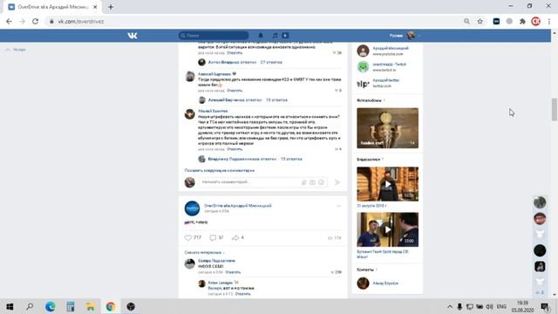Open post options three-dot menu

[338, 206]
